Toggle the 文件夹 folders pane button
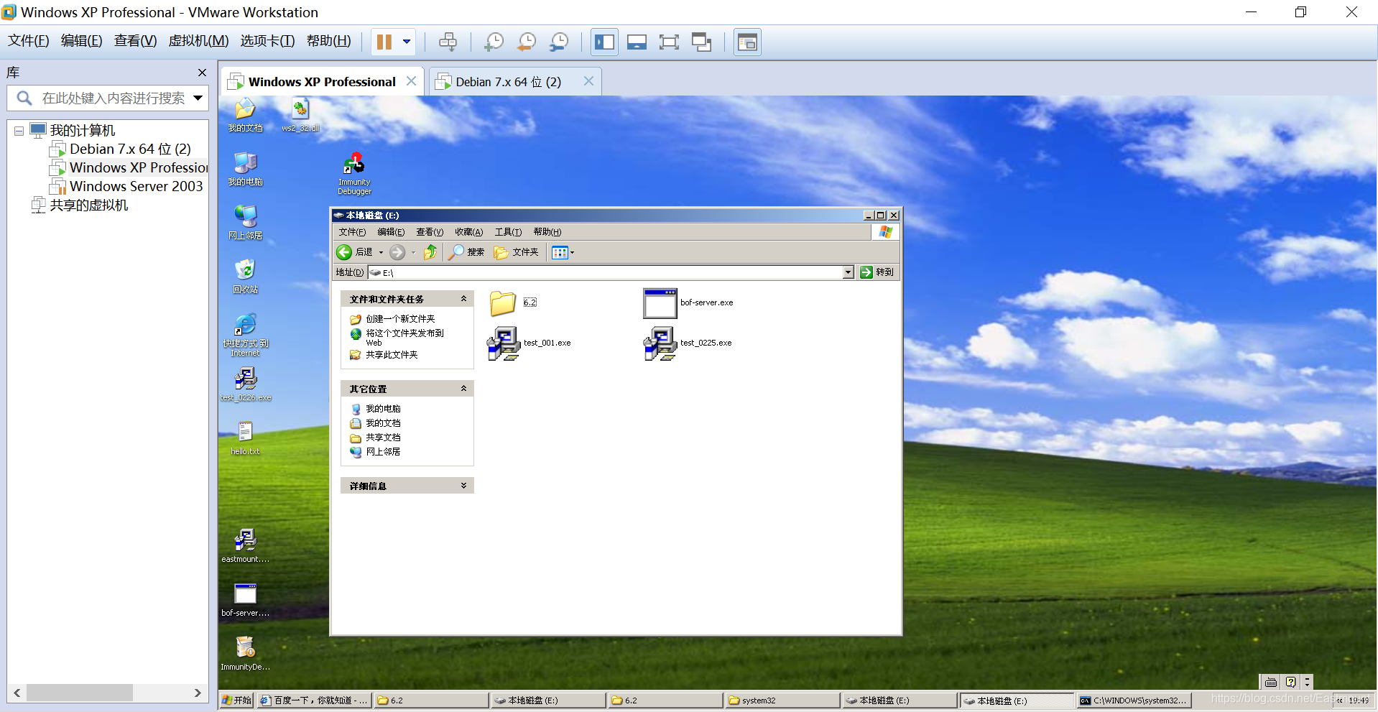The width and height of the screenshot is (1378, 712). click(x=516, y=252)
